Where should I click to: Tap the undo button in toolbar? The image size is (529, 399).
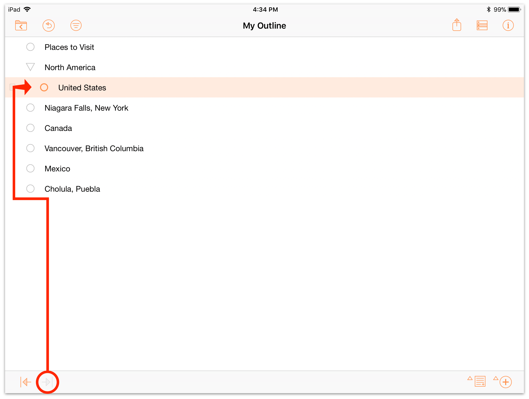point(49,26)
